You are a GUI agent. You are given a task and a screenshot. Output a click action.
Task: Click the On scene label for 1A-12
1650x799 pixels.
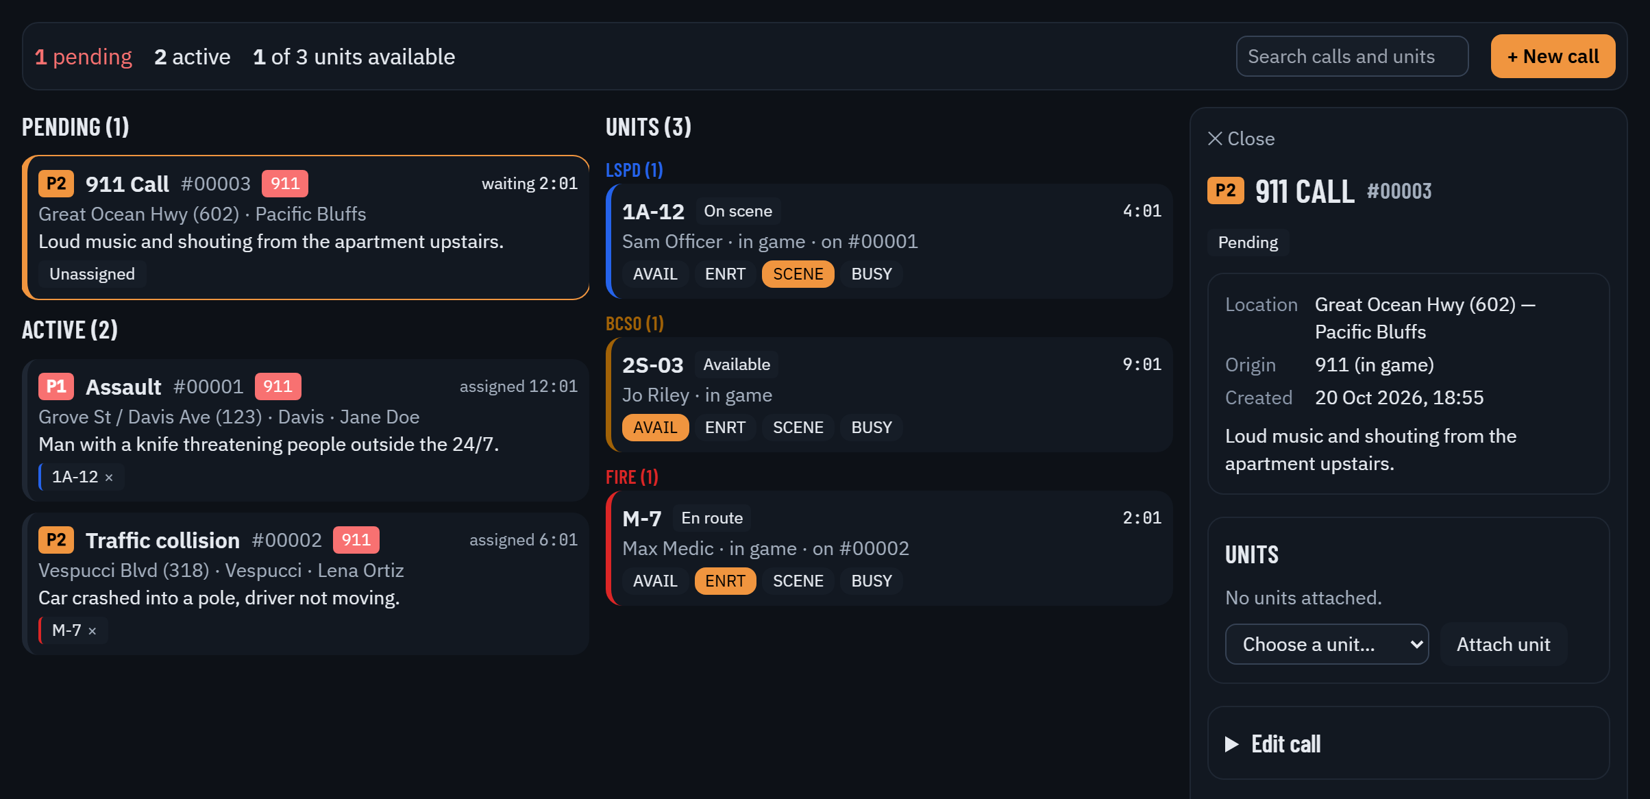pyautogui.click(x=738, y=211)
